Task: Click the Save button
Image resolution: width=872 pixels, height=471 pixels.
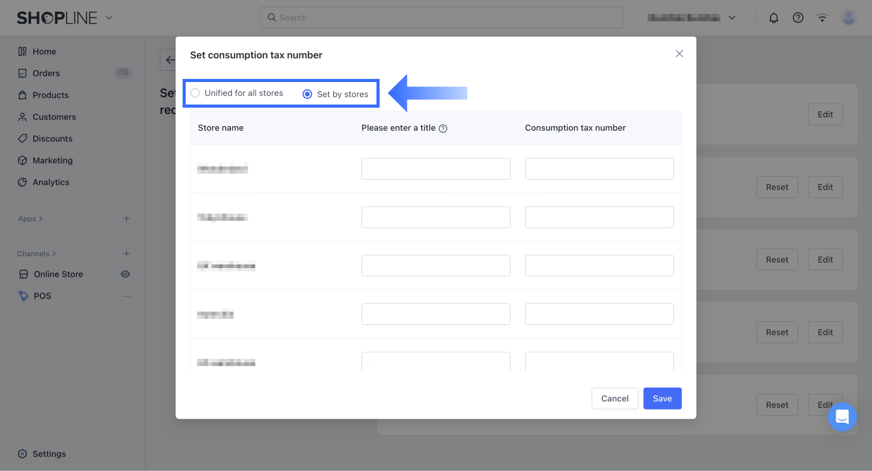Action: coord(662,398)
